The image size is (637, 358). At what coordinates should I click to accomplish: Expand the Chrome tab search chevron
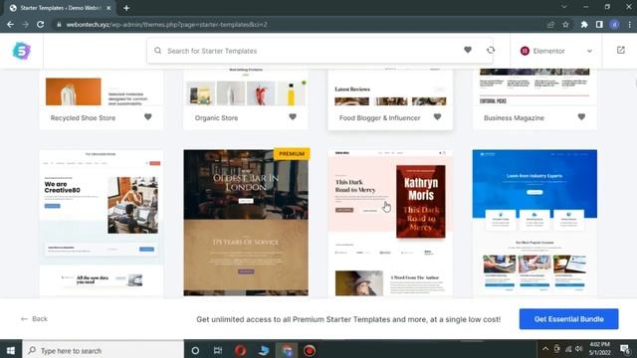[564, 7]
